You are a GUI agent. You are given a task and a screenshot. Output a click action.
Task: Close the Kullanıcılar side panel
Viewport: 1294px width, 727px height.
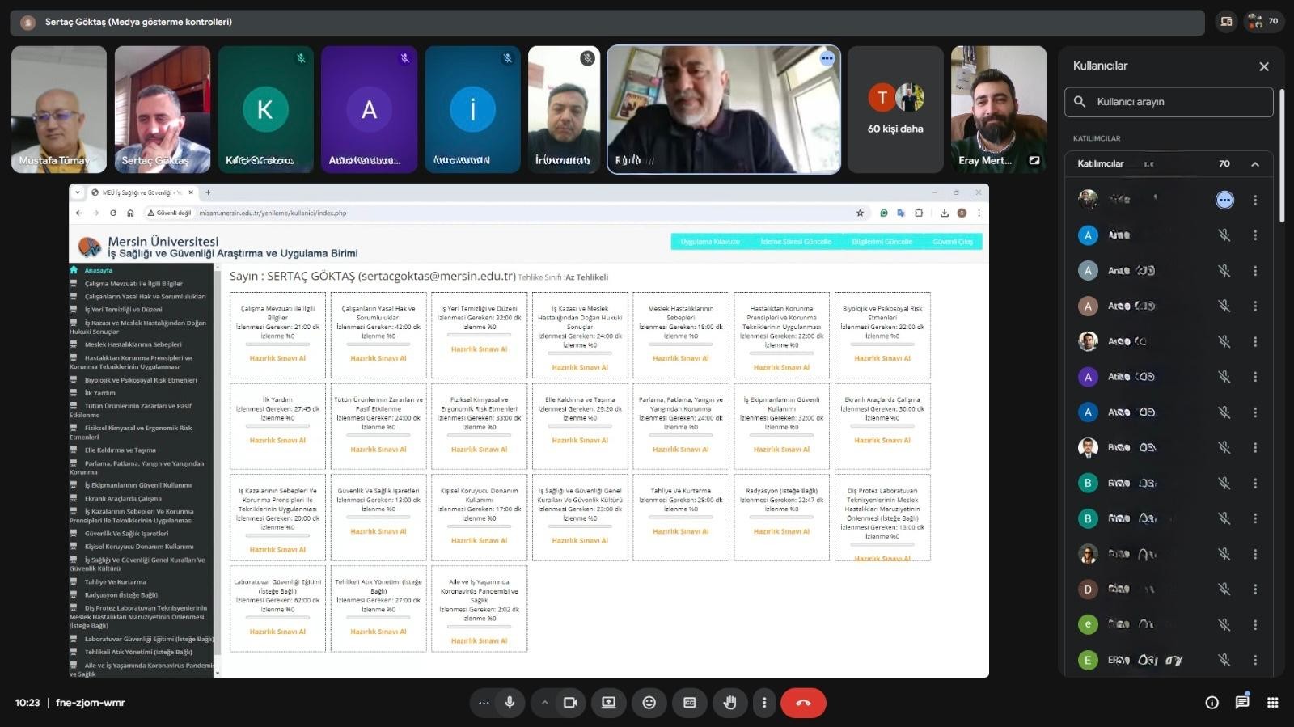(x=1264, y=66)
